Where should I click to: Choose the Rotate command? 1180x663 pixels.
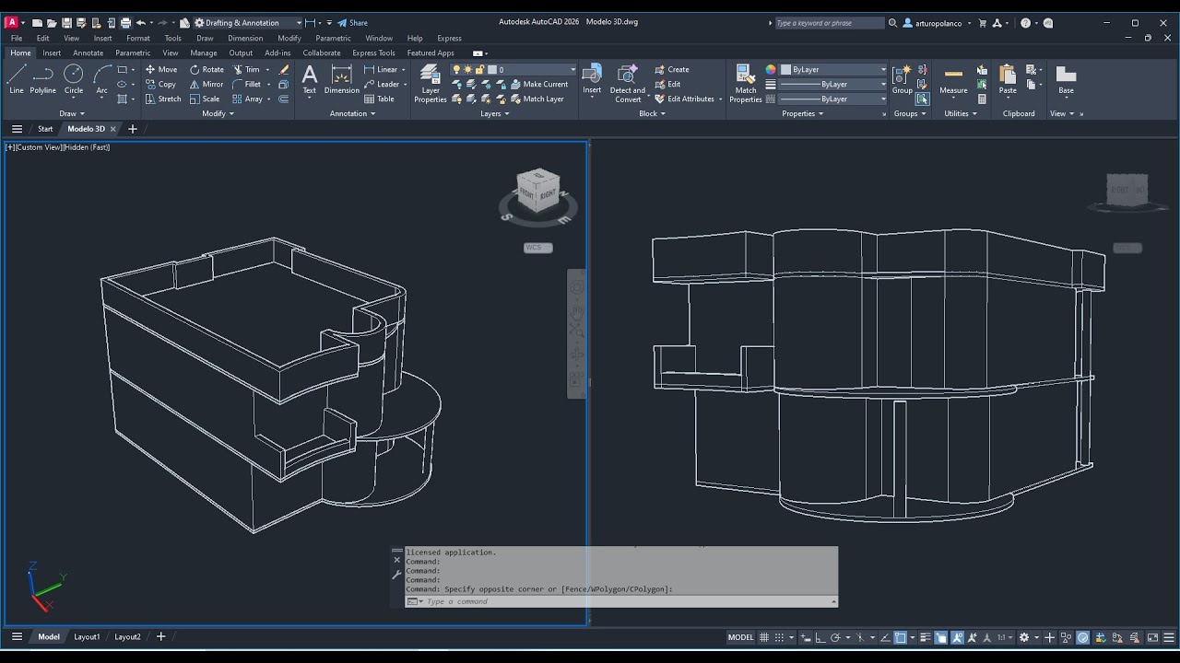(206, 69)
